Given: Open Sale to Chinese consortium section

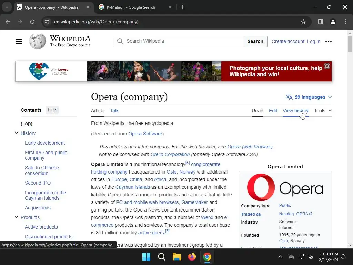Looking at the screenshot, I should (x=42, y=170).
